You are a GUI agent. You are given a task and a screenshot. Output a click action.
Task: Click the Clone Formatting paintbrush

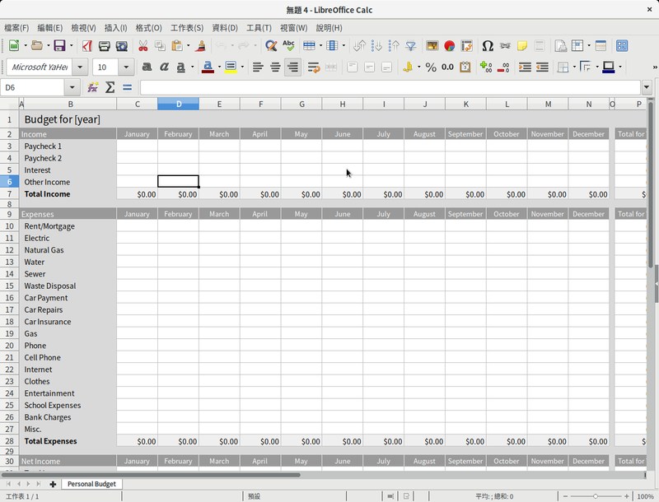pos(200,46)
